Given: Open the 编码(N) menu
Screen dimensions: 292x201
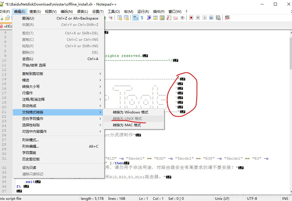Looking at the screenshot, I should pos(67,12).
